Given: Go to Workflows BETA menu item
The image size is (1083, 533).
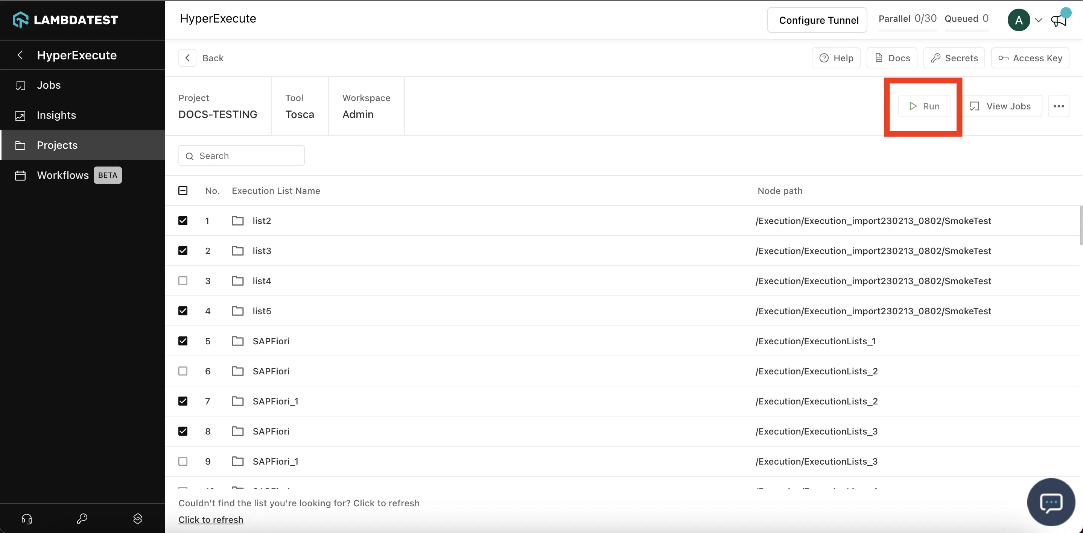Looking at the screenshot, I should click(63, 175).
